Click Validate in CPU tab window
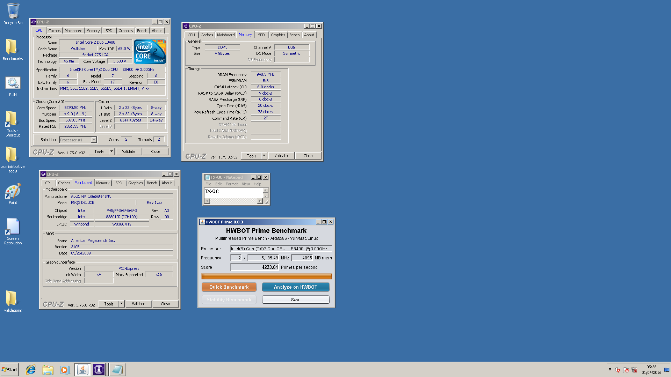The width and height of the screenshot is (671, 377). click(129, 151)
